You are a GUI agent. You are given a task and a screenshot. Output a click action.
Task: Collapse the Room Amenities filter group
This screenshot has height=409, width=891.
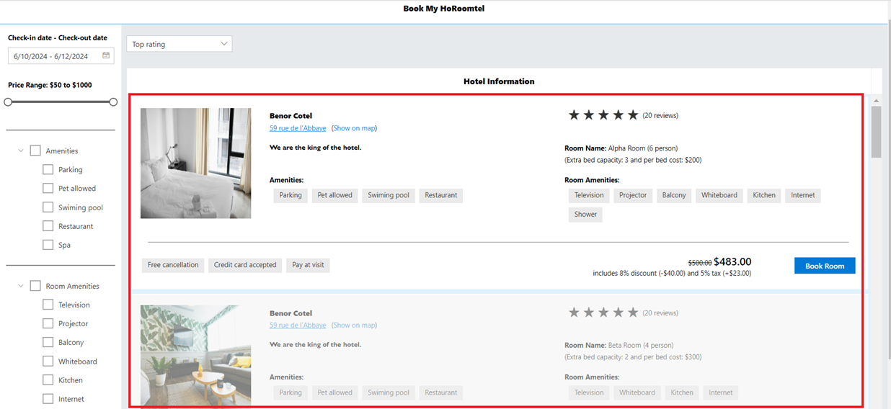coord(22,286)
